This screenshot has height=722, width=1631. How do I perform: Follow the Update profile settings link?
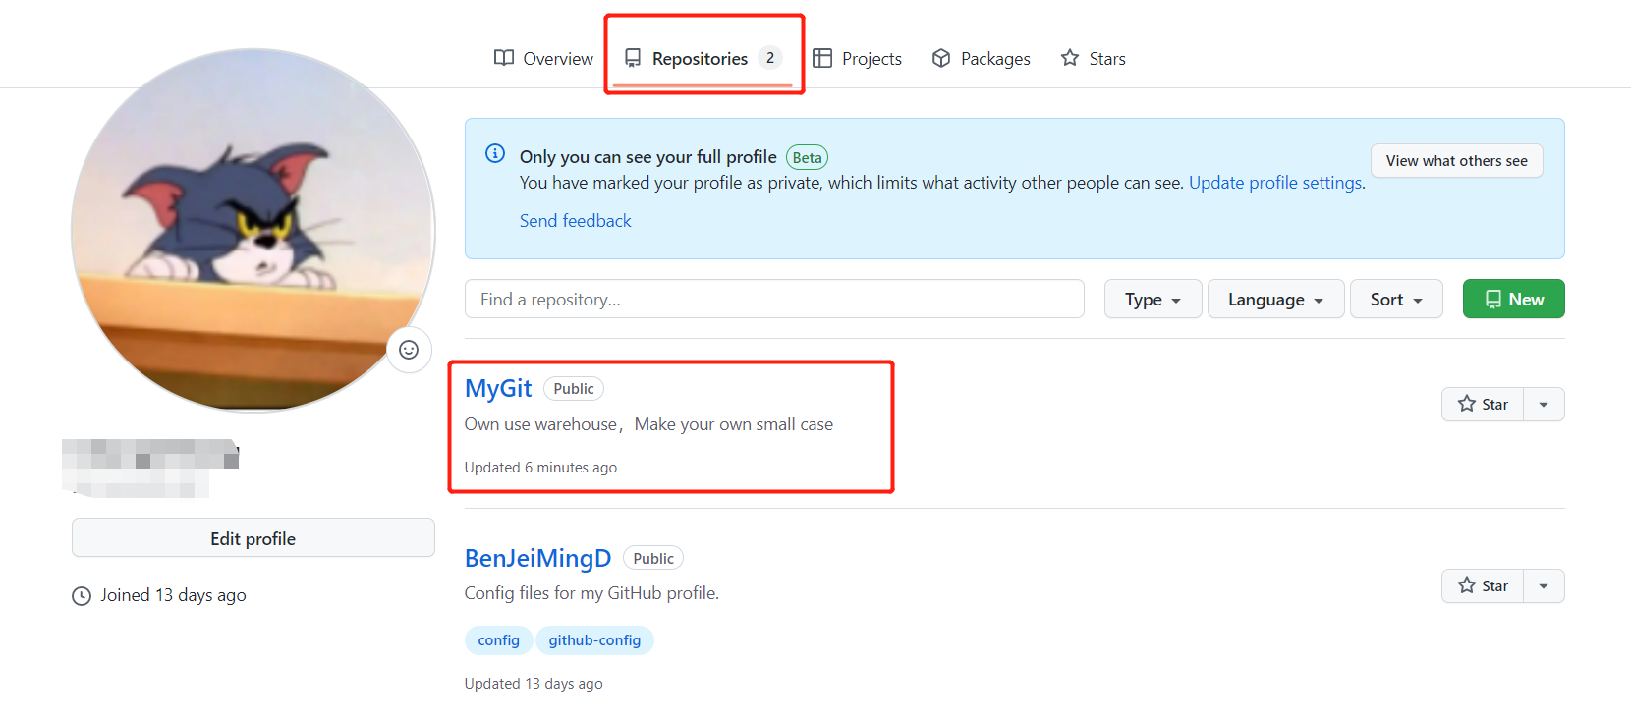point(1275,183)
